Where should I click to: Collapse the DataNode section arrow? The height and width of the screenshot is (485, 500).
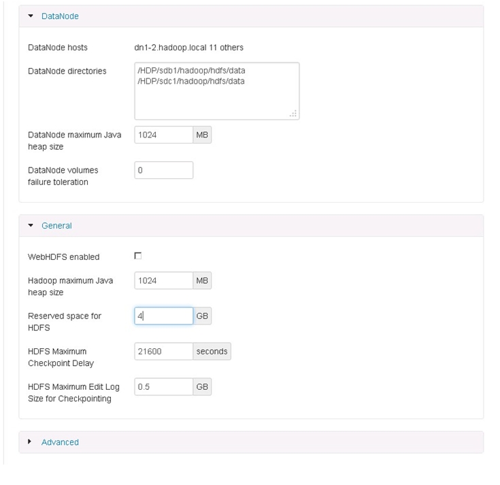(31, 16)
